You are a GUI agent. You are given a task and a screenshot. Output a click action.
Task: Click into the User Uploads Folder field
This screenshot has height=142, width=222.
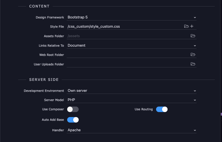pos(128,64)
